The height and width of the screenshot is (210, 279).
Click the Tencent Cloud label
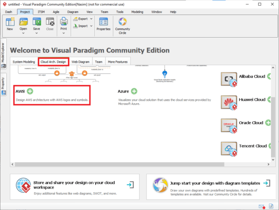point(253,146)
